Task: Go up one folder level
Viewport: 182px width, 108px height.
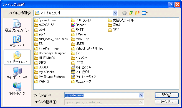Action: tap(131, 13)
